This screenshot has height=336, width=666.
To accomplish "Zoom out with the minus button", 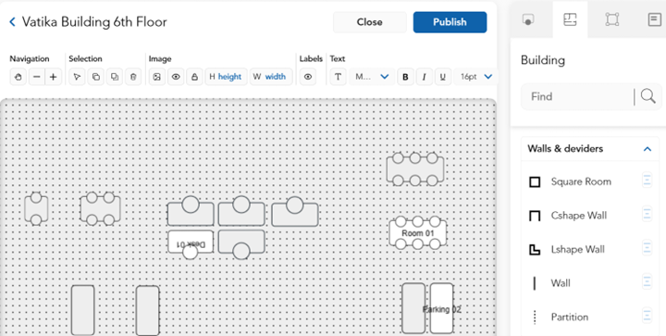I will click(x=36, y=77).
